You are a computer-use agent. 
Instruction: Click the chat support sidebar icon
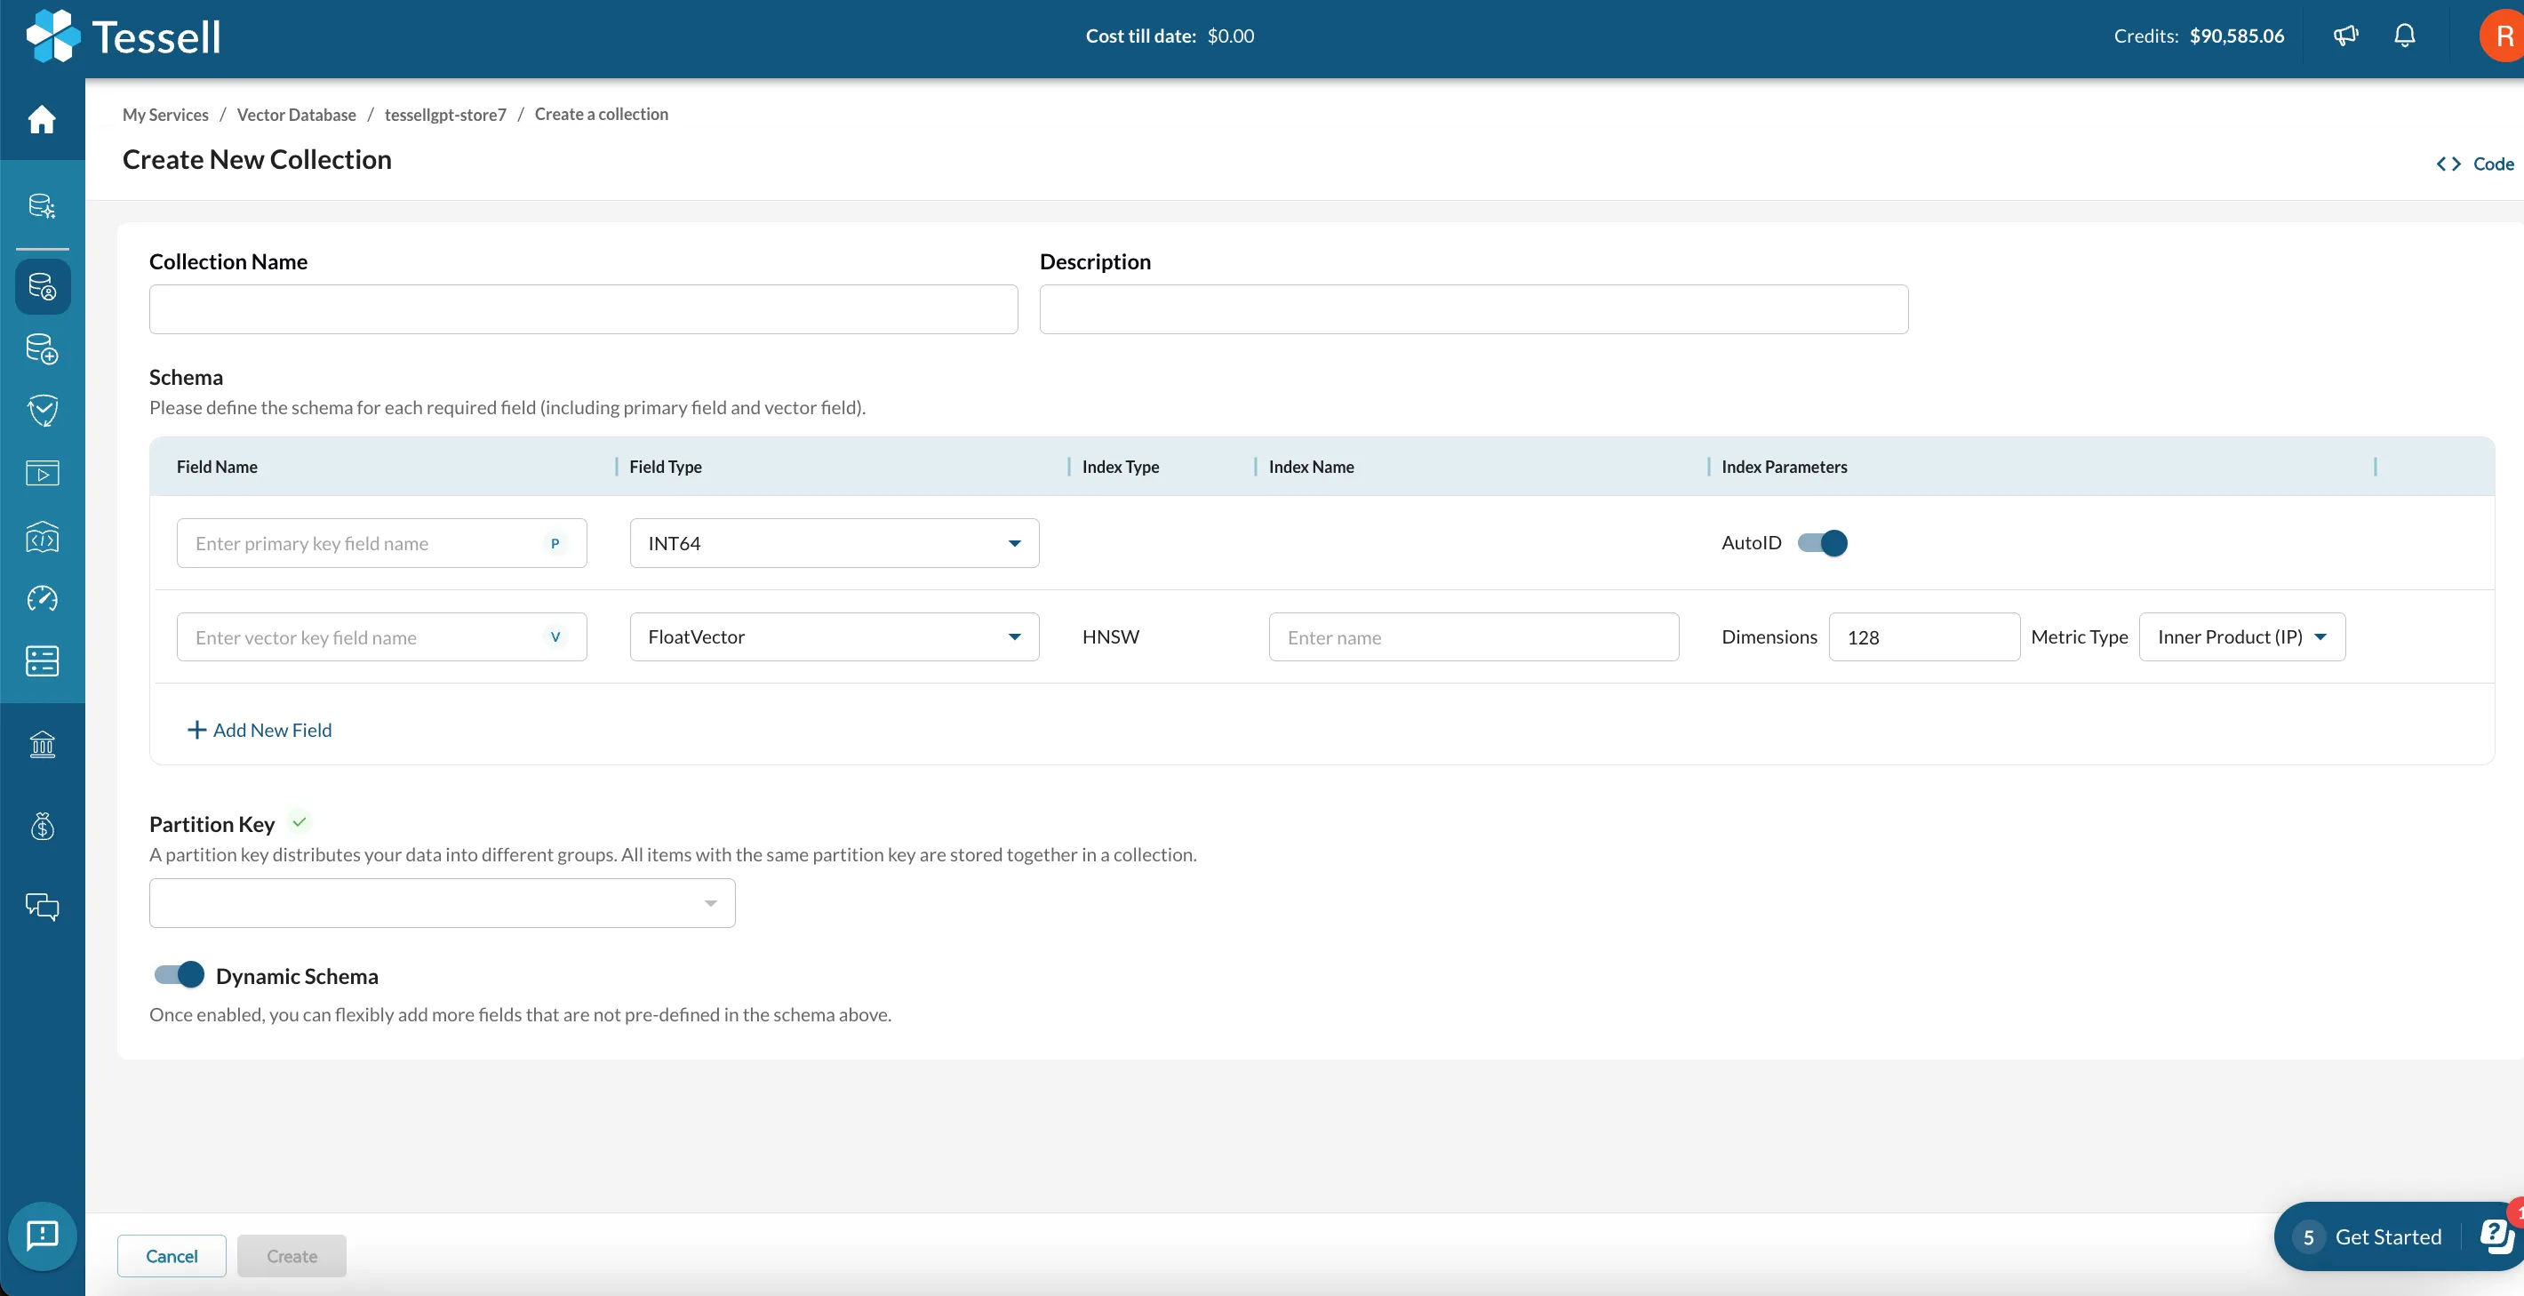(x=42, y=907)
